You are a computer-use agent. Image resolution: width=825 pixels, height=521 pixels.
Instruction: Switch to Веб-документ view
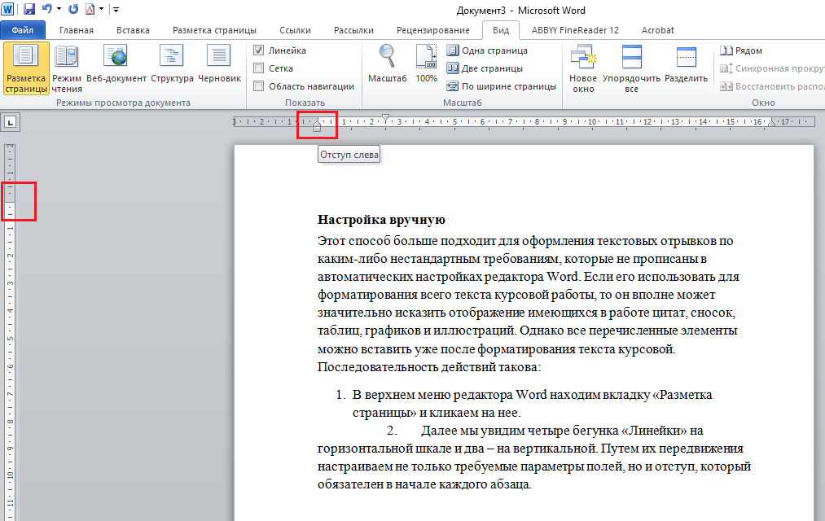click(x=116, y=64)
